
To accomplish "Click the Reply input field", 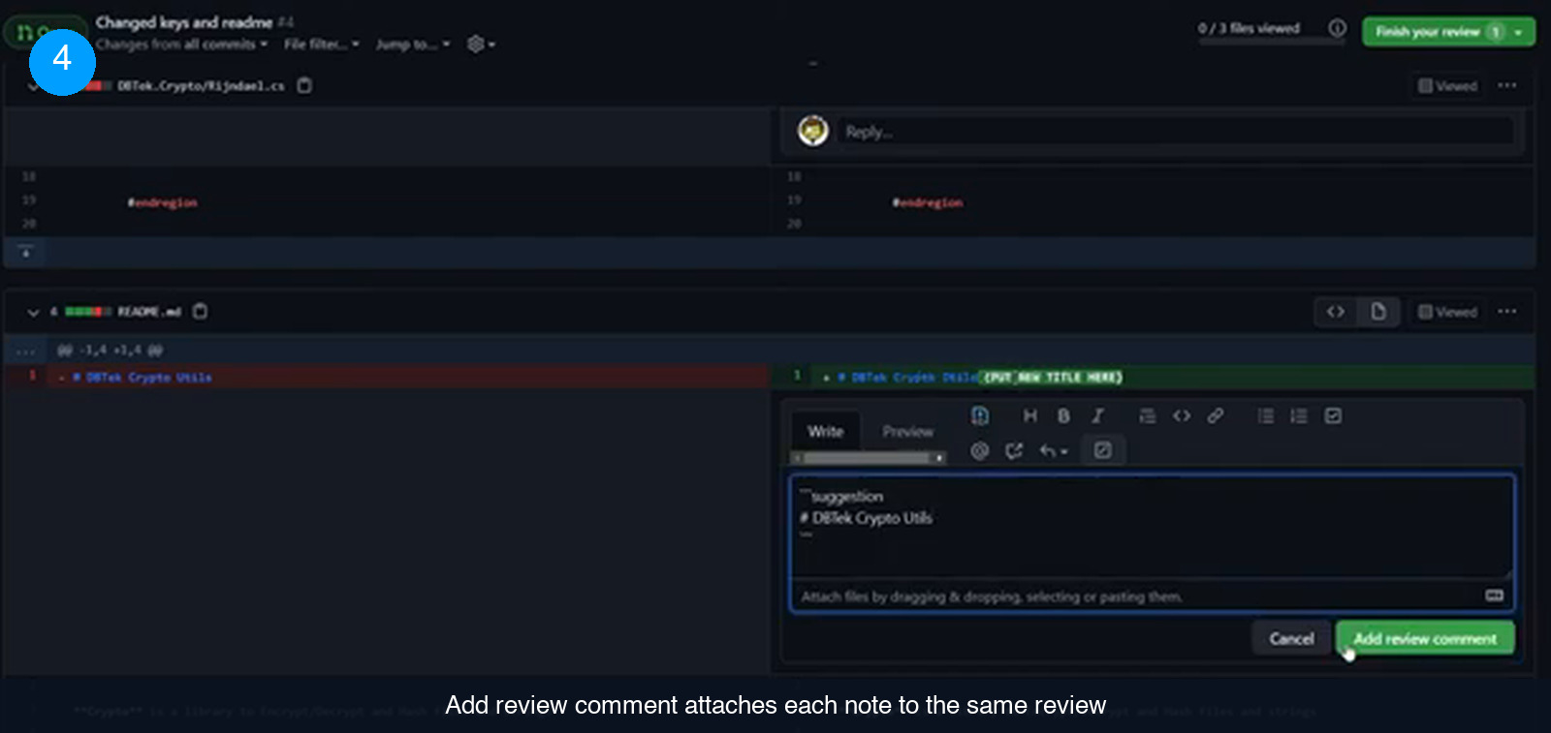I will point(1175,132).
